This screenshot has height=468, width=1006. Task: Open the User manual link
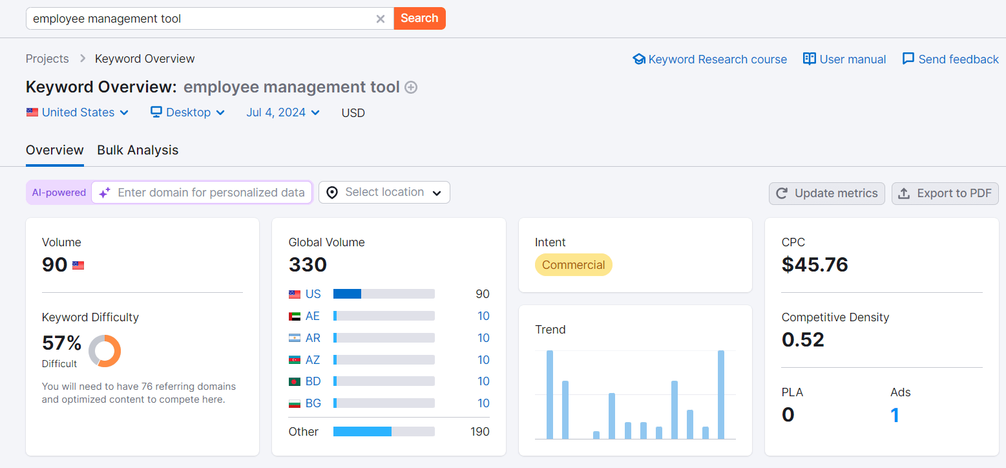852,59
